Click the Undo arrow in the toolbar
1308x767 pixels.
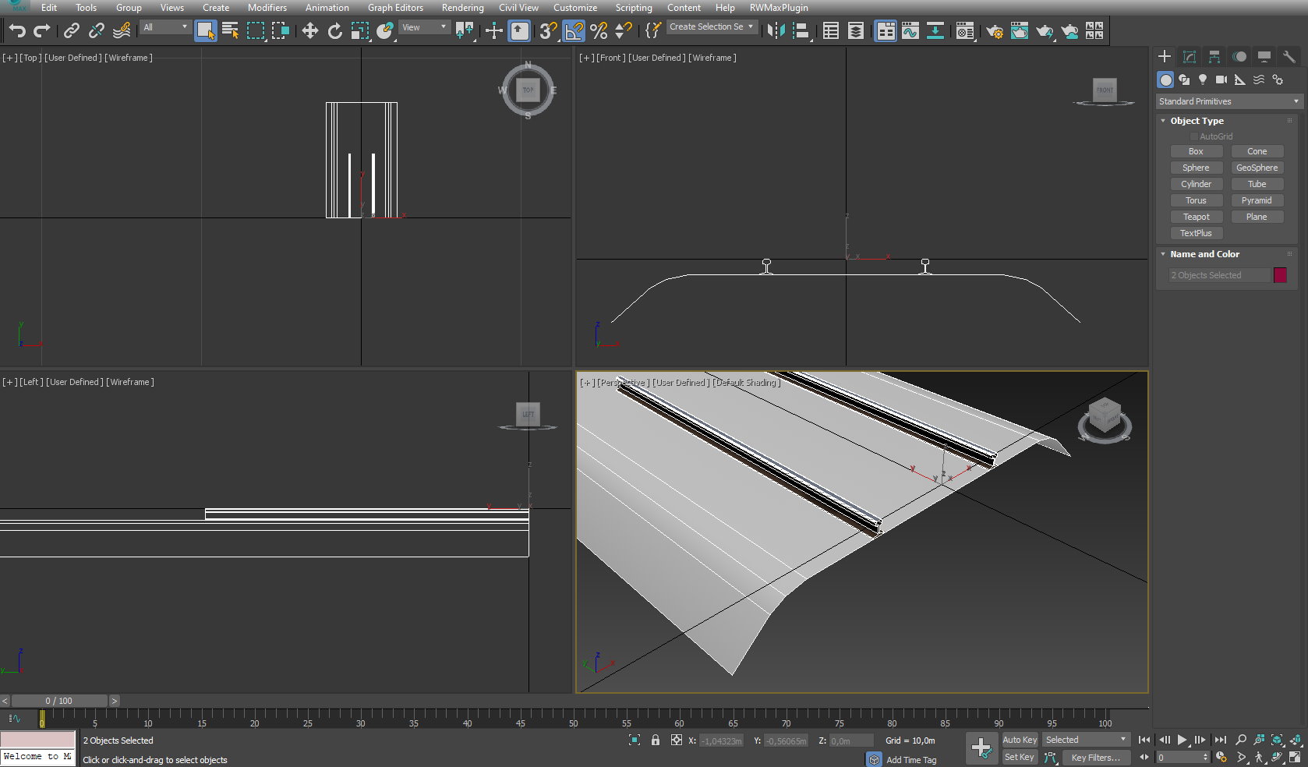[x=17, y=30]
